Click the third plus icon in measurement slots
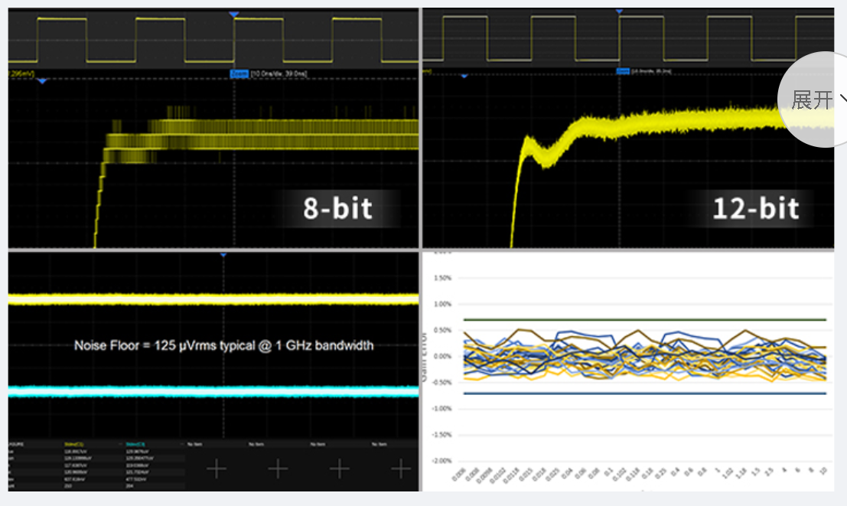 point(339,468)
